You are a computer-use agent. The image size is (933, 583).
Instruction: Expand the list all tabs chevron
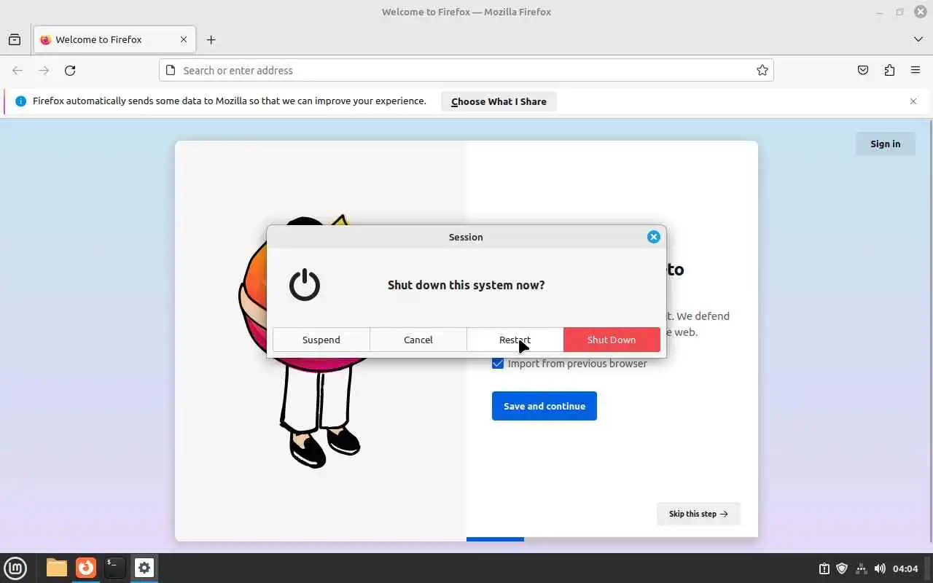tap(918, 39)
